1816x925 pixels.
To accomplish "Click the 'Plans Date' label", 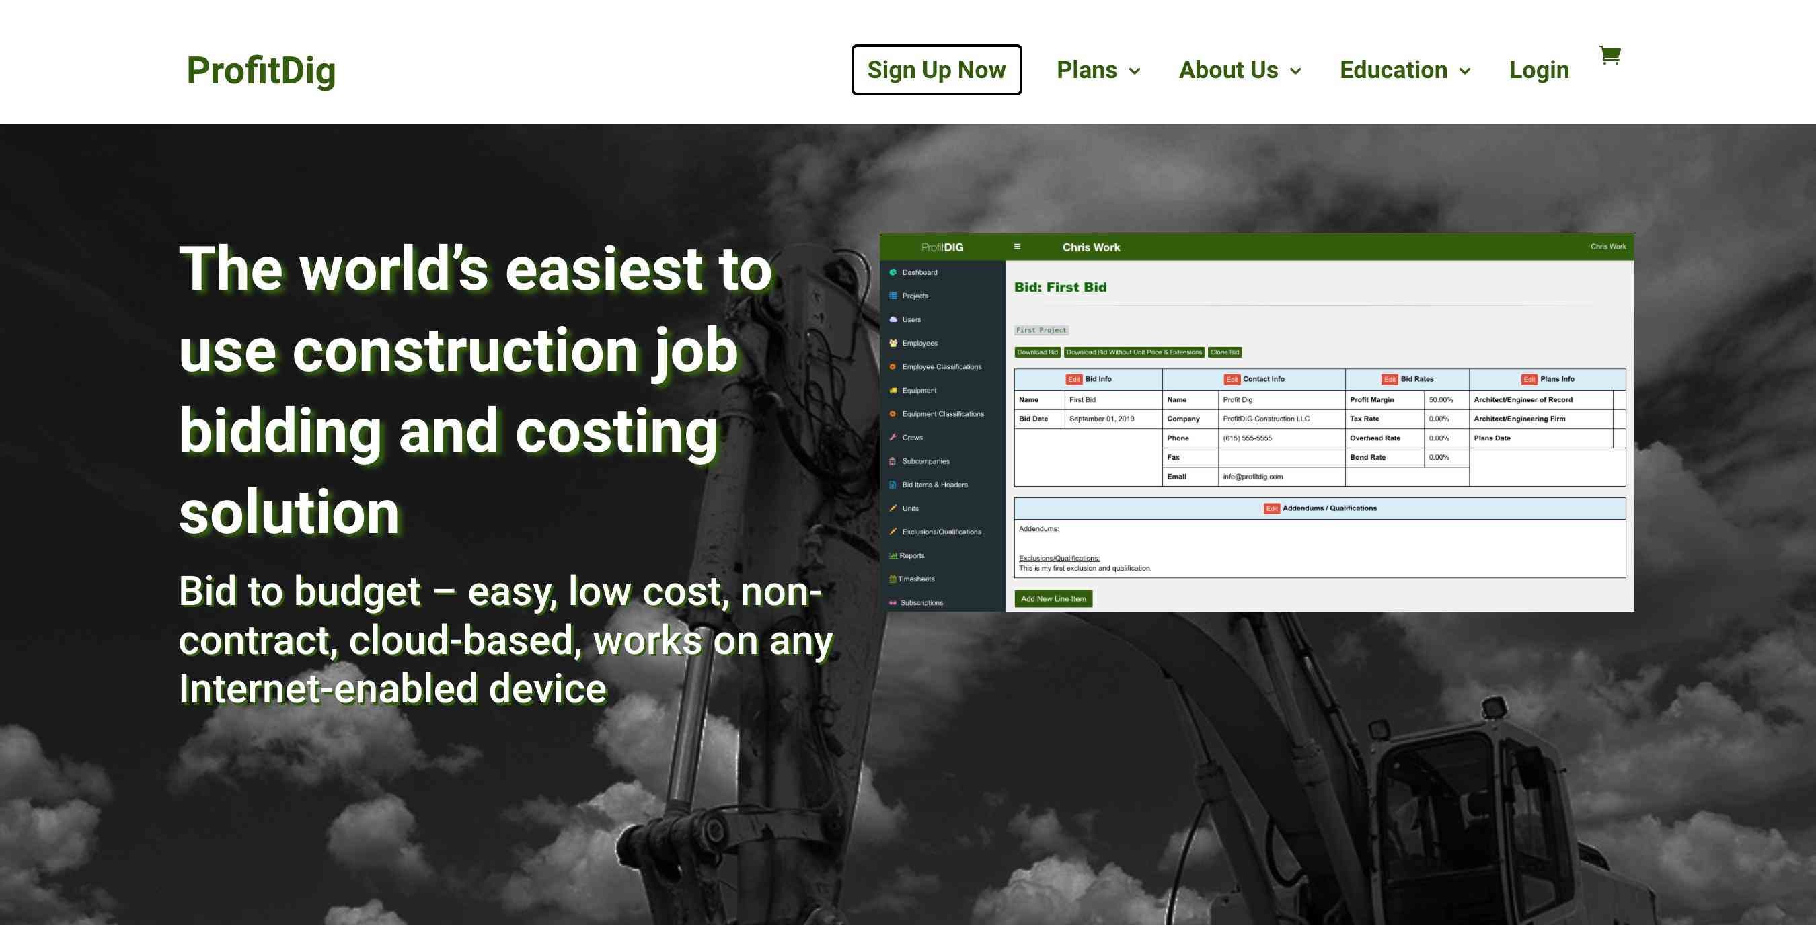I will tap(1492, 438).
